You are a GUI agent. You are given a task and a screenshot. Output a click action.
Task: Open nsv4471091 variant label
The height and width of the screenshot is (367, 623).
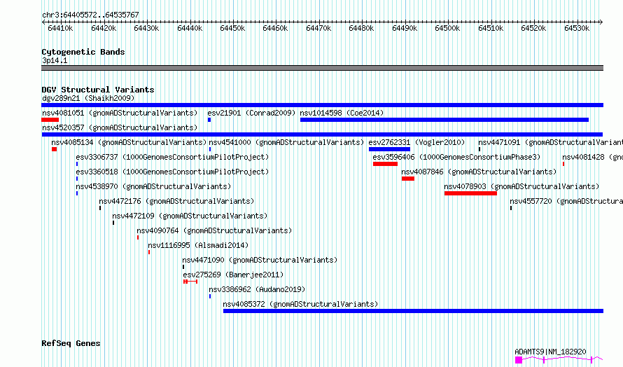coord(550,142)
